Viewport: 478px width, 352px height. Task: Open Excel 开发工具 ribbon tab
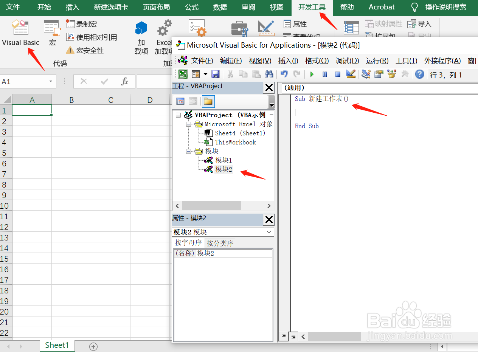[x=312, y=7]
